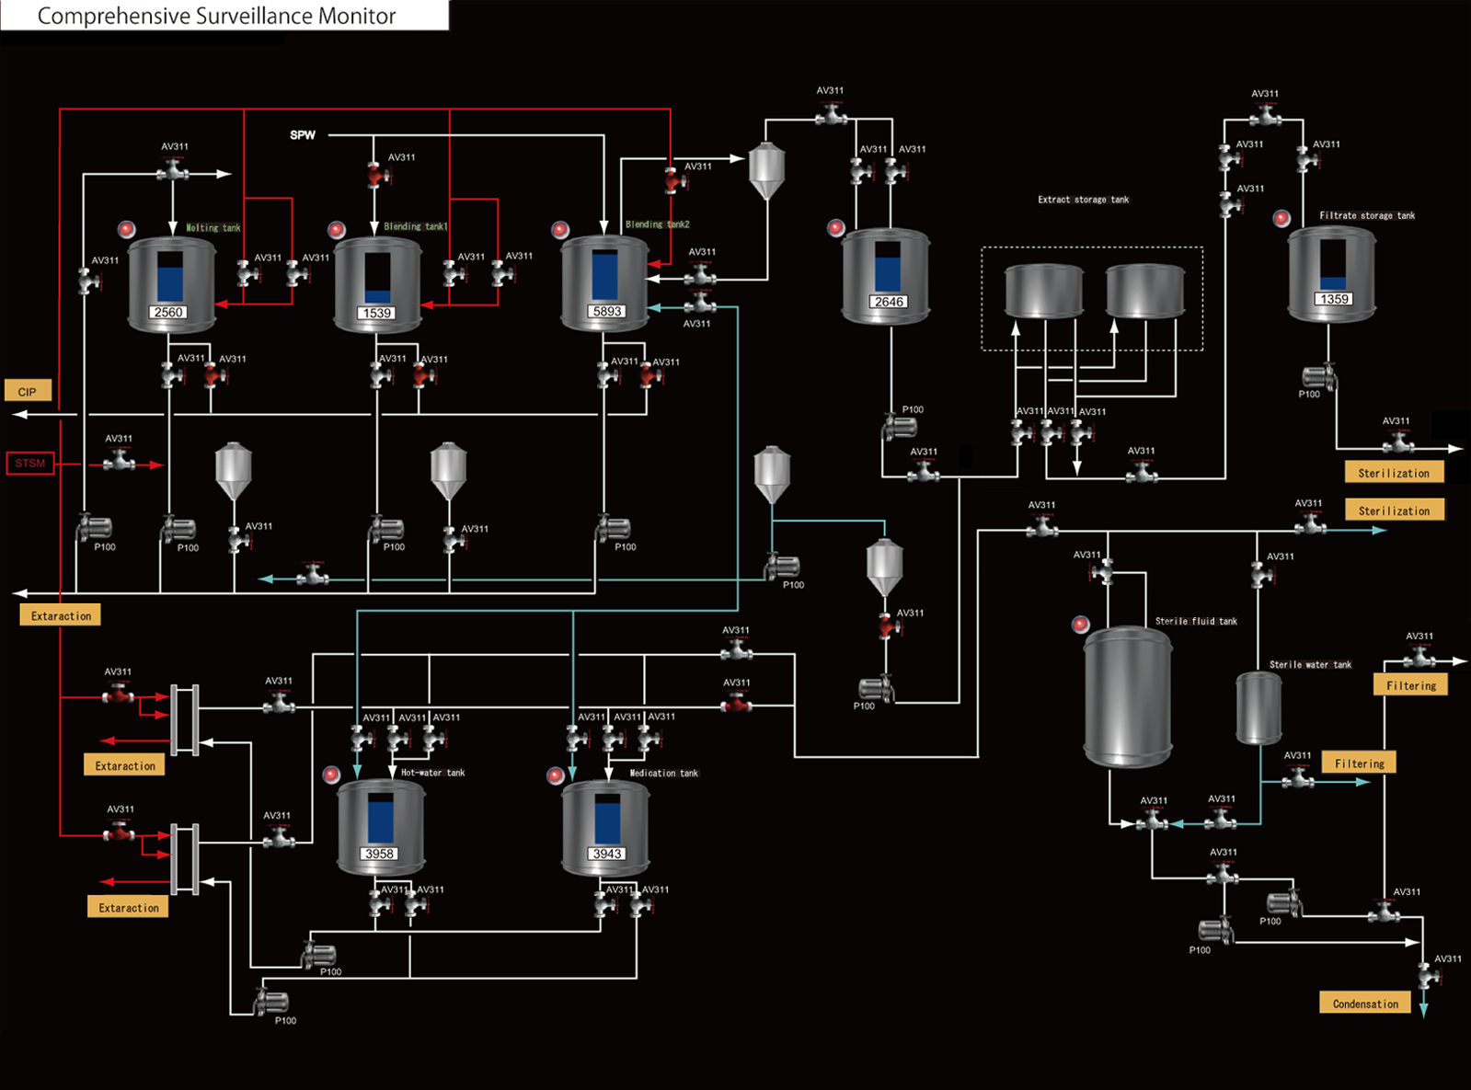The width and height of the screenshot is (1471, 1090).
Task: Toggle the indicator lamp near Filtrate storage tank
Action: tap(1281, 218)
